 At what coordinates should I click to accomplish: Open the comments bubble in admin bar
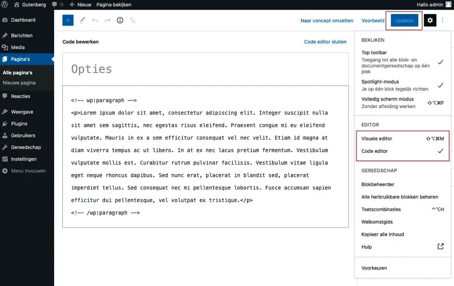click(x=57, y=5)
